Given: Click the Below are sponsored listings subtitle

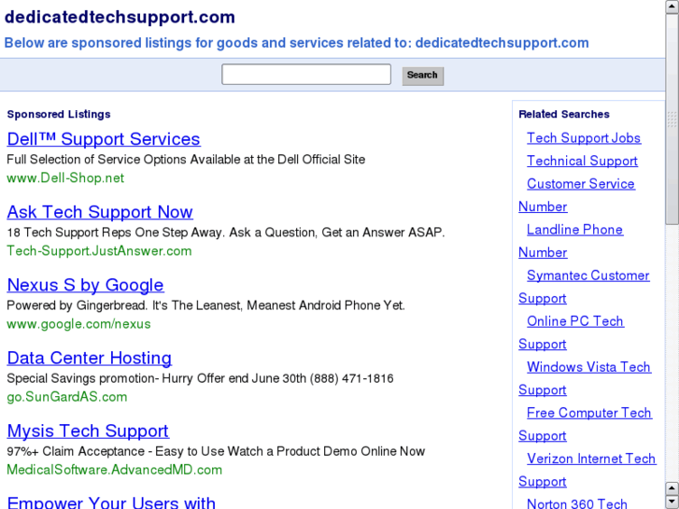Looking at the screenshot, I should pos(297,43).
